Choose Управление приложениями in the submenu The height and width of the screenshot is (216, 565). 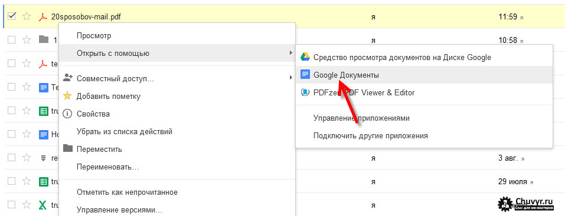coord(361,118)
